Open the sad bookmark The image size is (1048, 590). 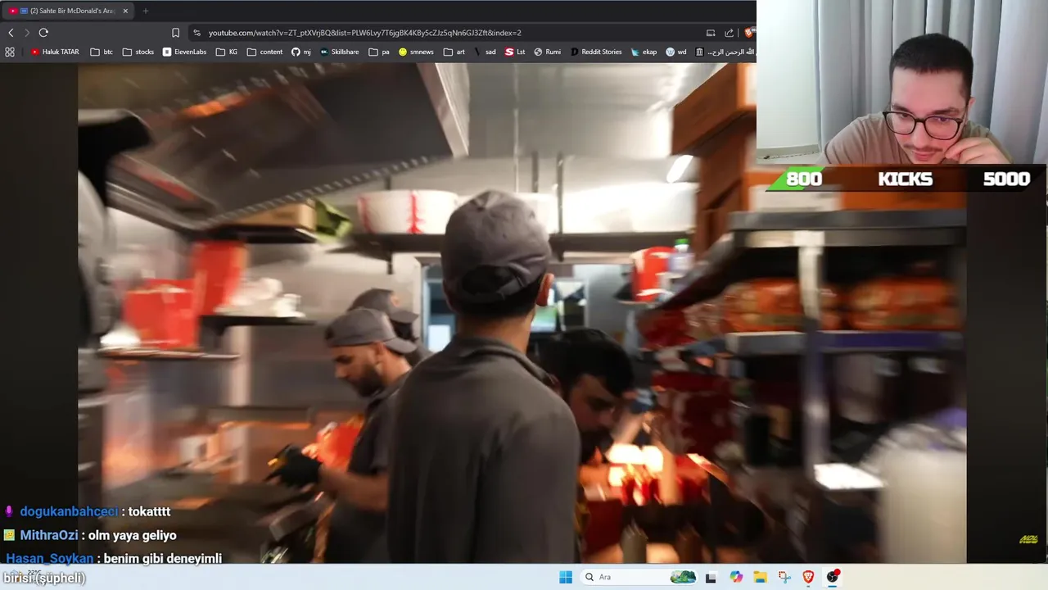pyautogui.click(x=485, y=52)
